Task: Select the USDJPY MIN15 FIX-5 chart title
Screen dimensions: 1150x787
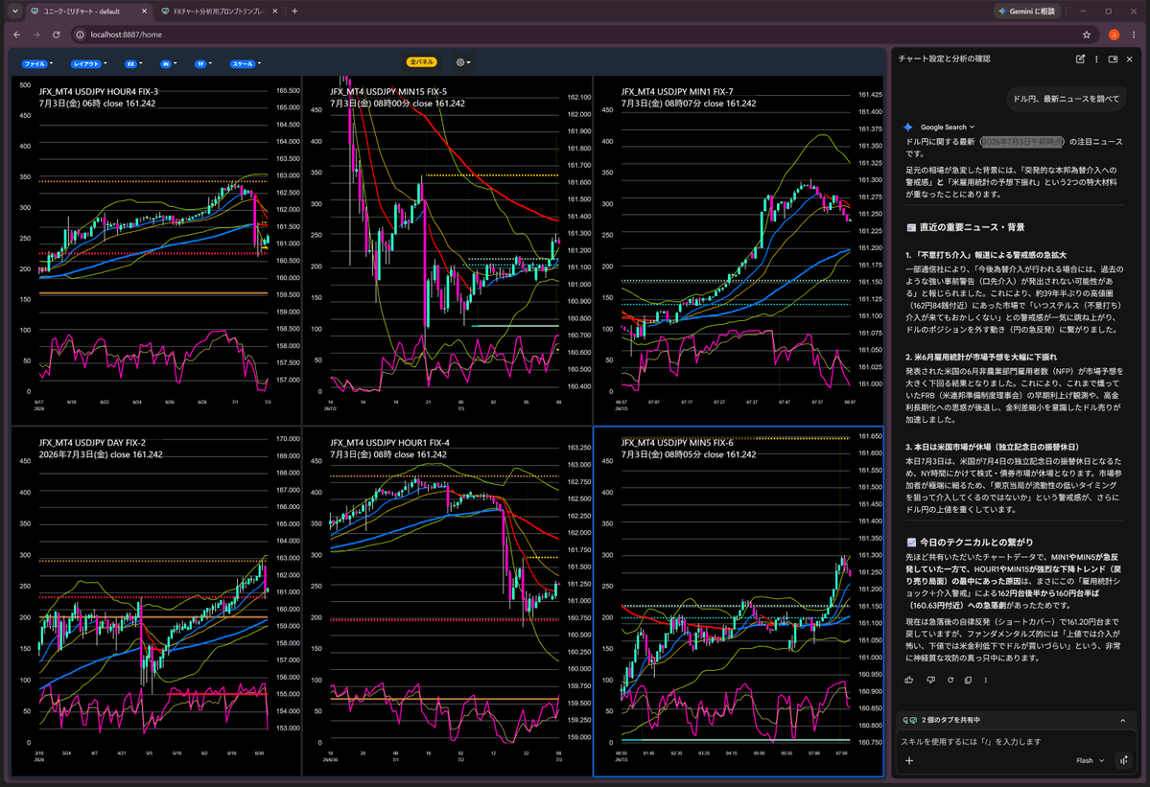Action: (388, 92)
